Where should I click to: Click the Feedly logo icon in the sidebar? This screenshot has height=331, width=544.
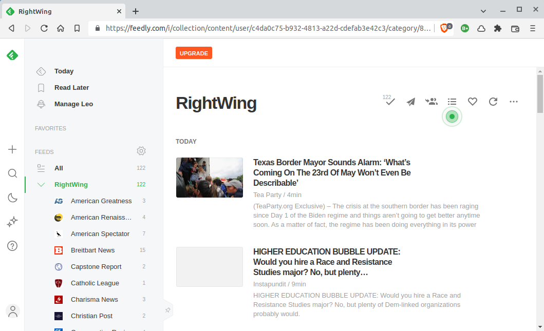(x=12, y=55)
